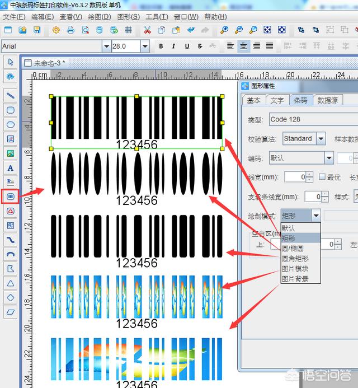Increase 支承条线宽(mm) stepper value

coord(325,194)
